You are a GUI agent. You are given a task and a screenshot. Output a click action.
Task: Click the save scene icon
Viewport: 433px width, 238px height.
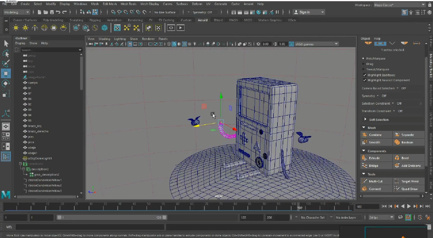[52, 12]
